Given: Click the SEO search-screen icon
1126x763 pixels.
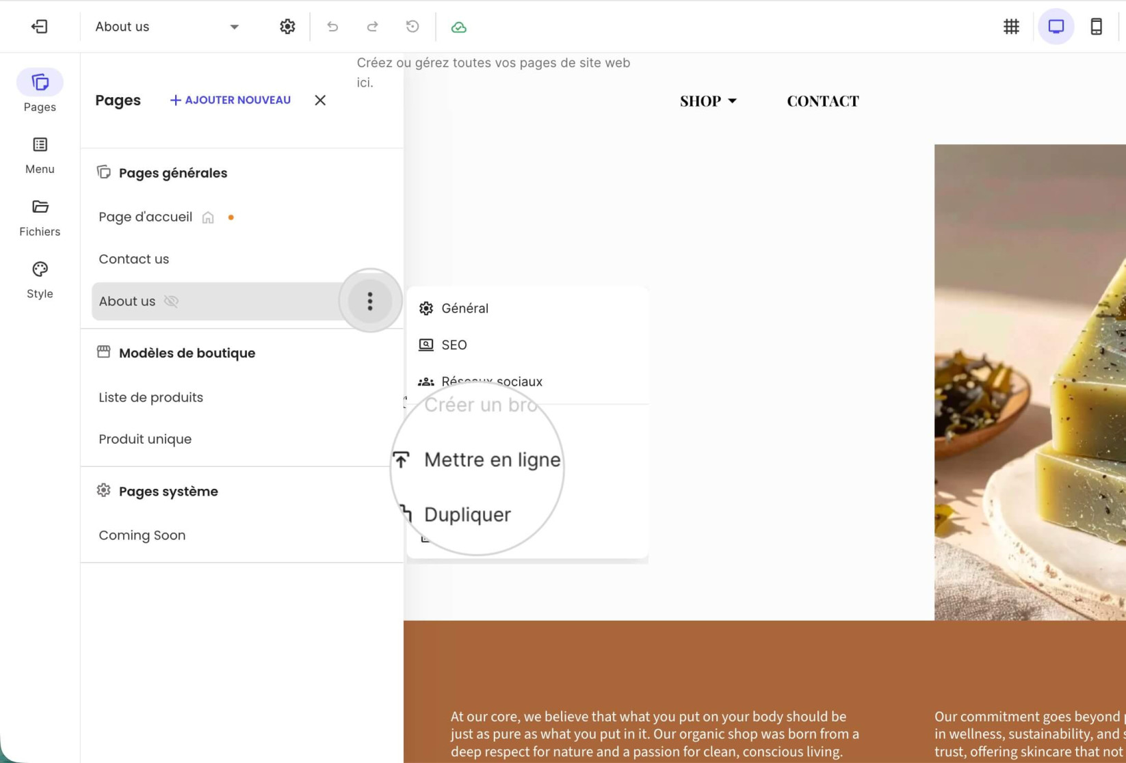Looking at the screenshot, I should pyautogui.click(x=426, y=345).
